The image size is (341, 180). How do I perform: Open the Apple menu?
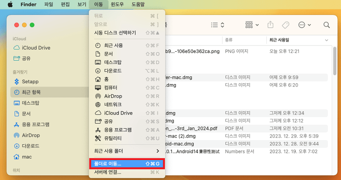coord(10,4)
